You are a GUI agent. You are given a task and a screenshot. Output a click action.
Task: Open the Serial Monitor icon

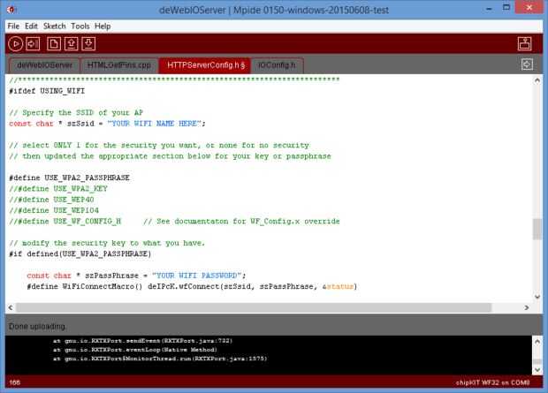525,43
